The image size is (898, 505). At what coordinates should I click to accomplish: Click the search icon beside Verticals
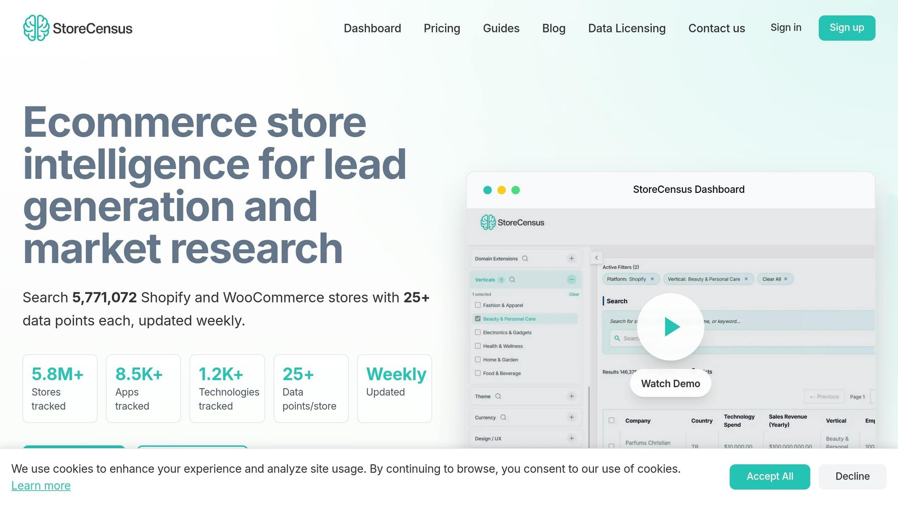click(512, 280)
